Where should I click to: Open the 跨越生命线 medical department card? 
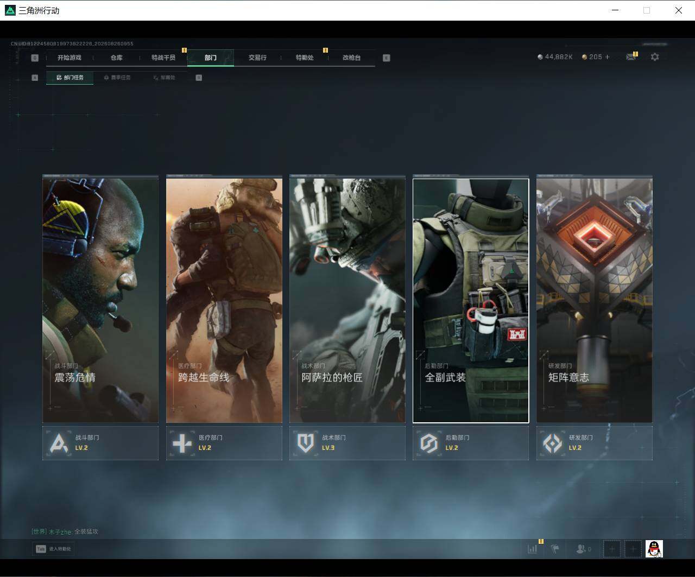(224, 300)
